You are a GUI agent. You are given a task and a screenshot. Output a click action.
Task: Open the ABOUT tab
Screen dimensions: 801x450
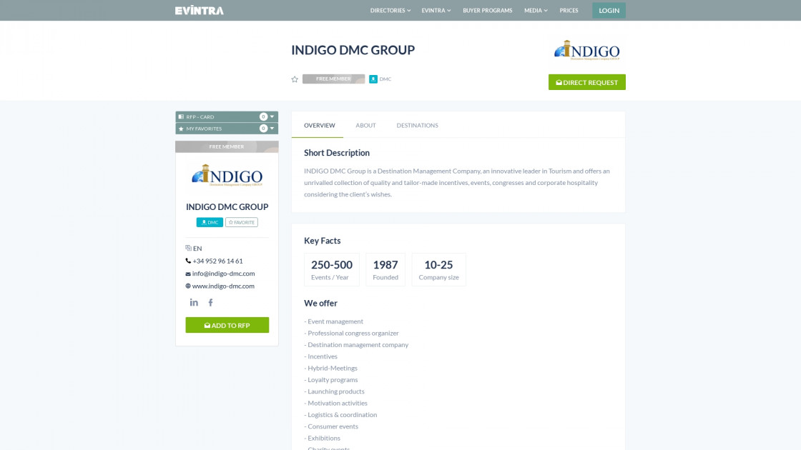pyautogui.click(x=365, y=125)
